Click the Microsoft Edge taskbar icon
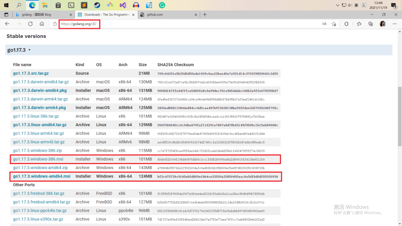 point(32,5)
